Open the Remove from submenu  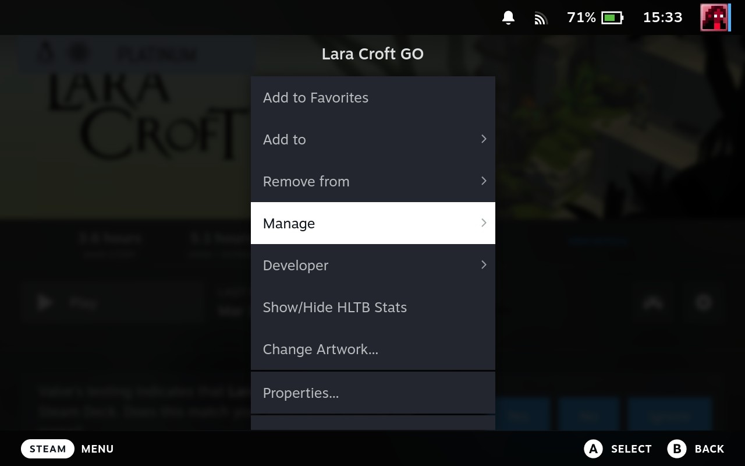(373, 181)
